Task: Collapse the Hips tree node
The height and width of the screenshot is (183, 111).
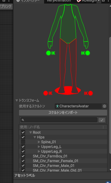Action: (35, 137)
